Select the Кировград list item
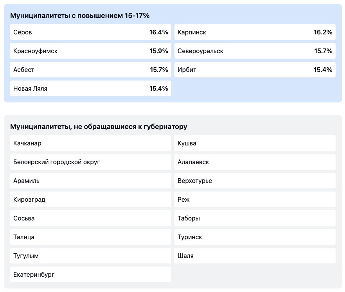This screenshot has width=345, height=292. click(x=90, y=200)
